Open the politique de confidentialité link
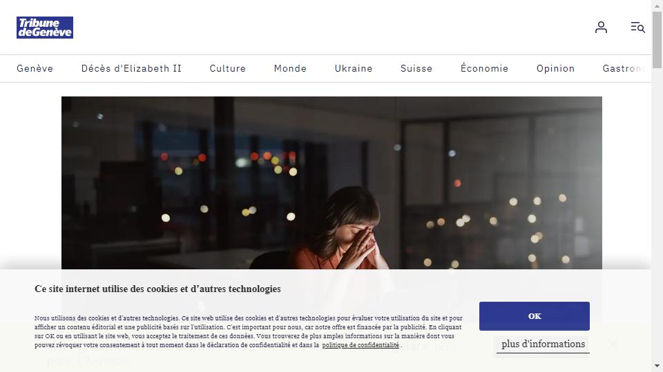This screenshot has height=372, width=663. [x=361, y=345]
